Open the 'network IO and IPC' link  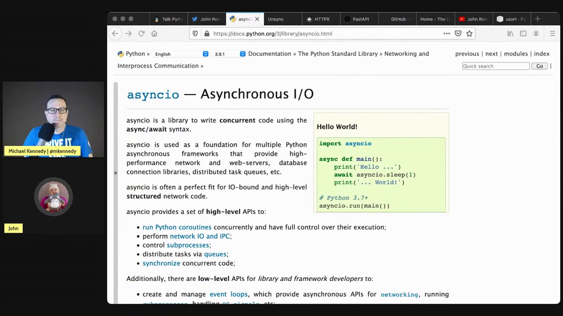200,236
